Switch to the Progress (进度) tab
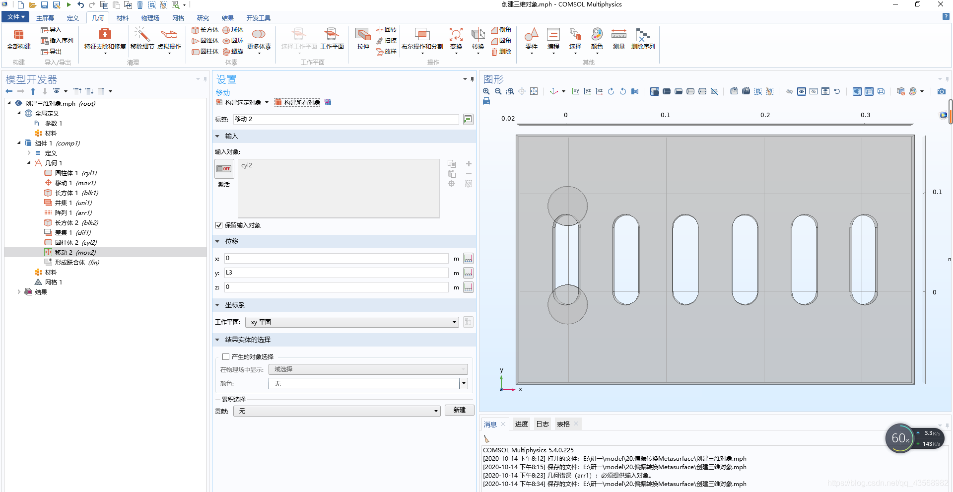 pyautogui.click(x=521, y=424)
